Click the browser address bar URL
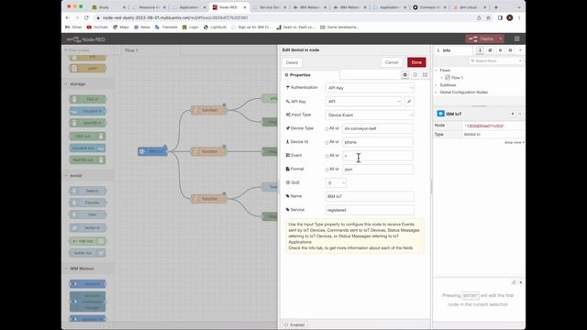This screenshot has height=330, width=587. [175, 18]
